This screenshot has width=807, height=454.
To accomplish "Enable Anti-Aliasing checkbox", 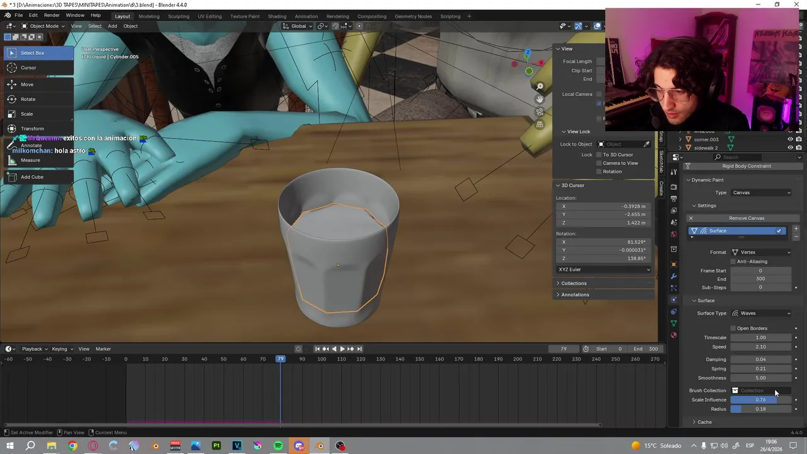I will point(733,261).
